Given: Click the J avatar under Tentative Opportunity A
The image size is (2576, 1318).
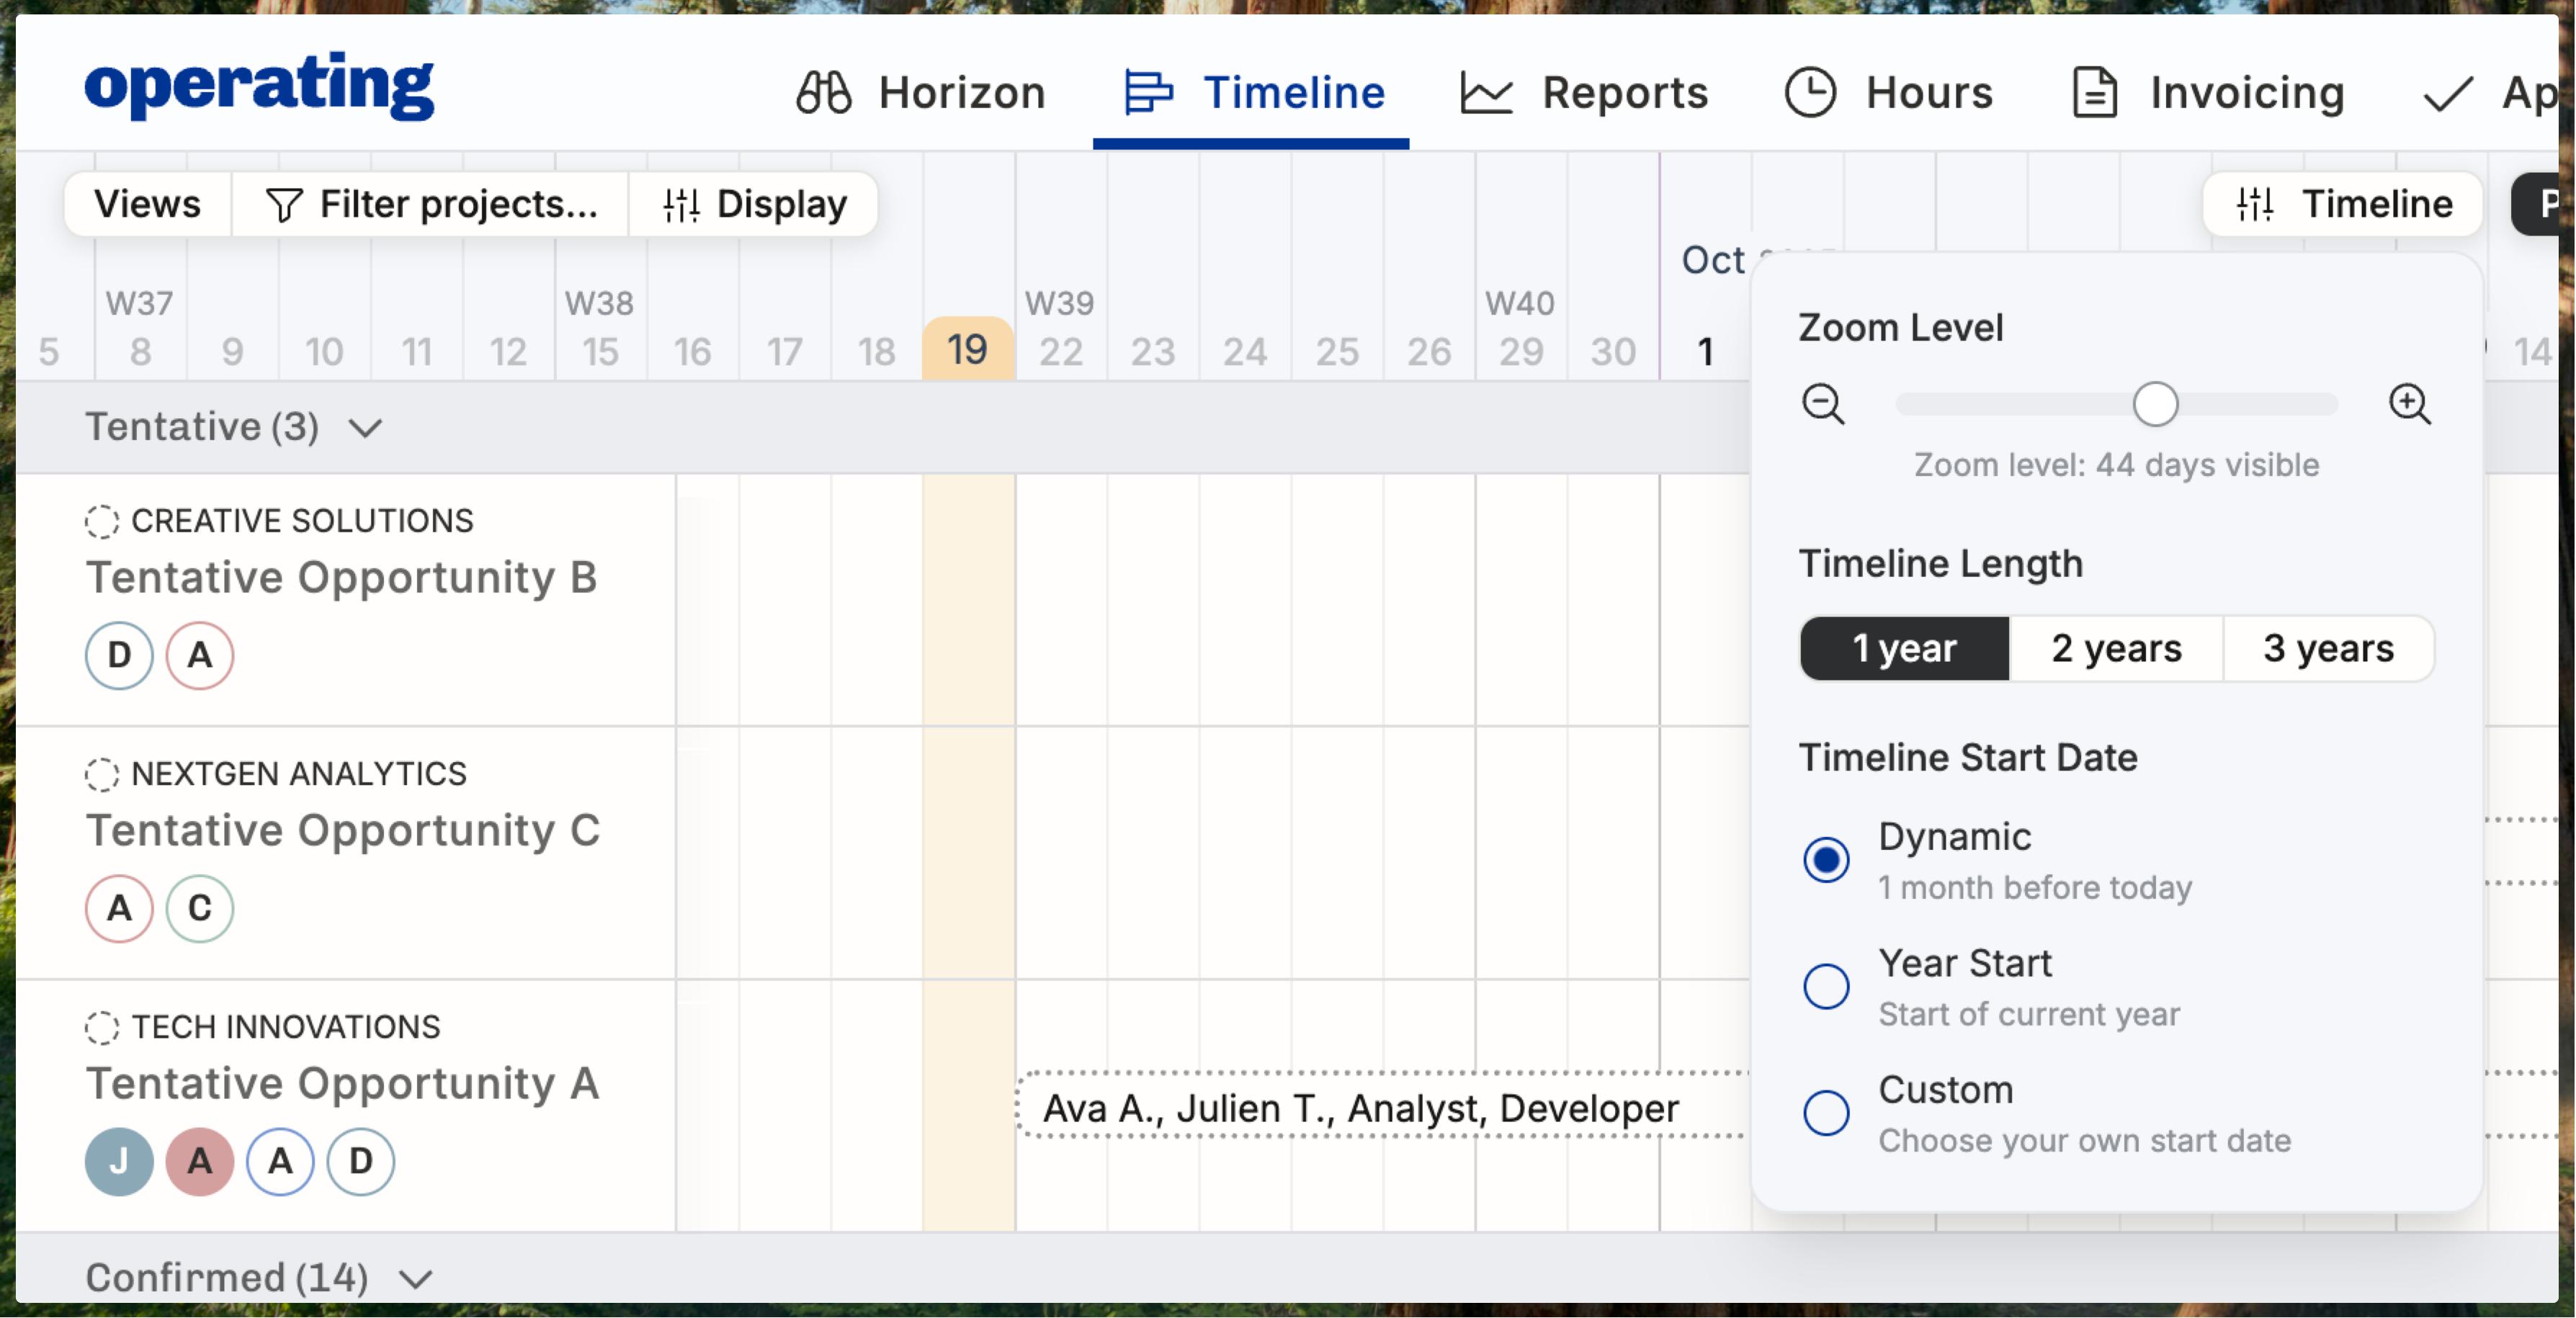Looking at the screenshot, I should click(x=119, y=1161).
